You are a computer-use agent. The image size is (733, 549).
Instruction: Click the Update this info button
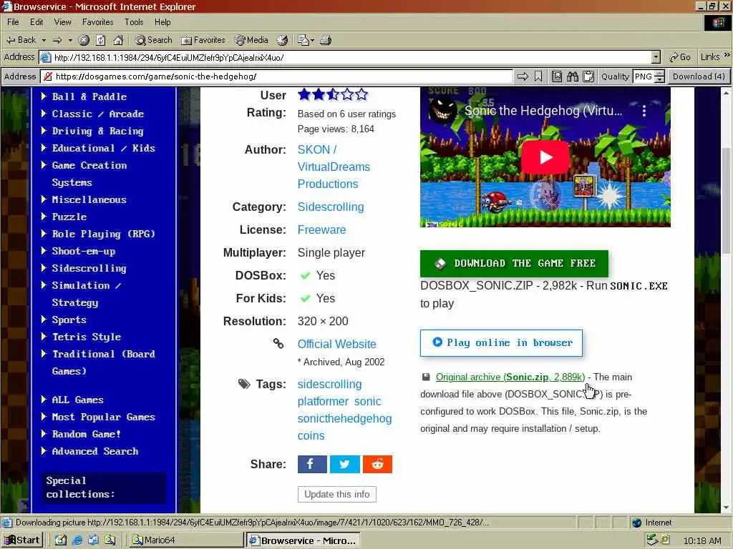(x=336, y=494)
